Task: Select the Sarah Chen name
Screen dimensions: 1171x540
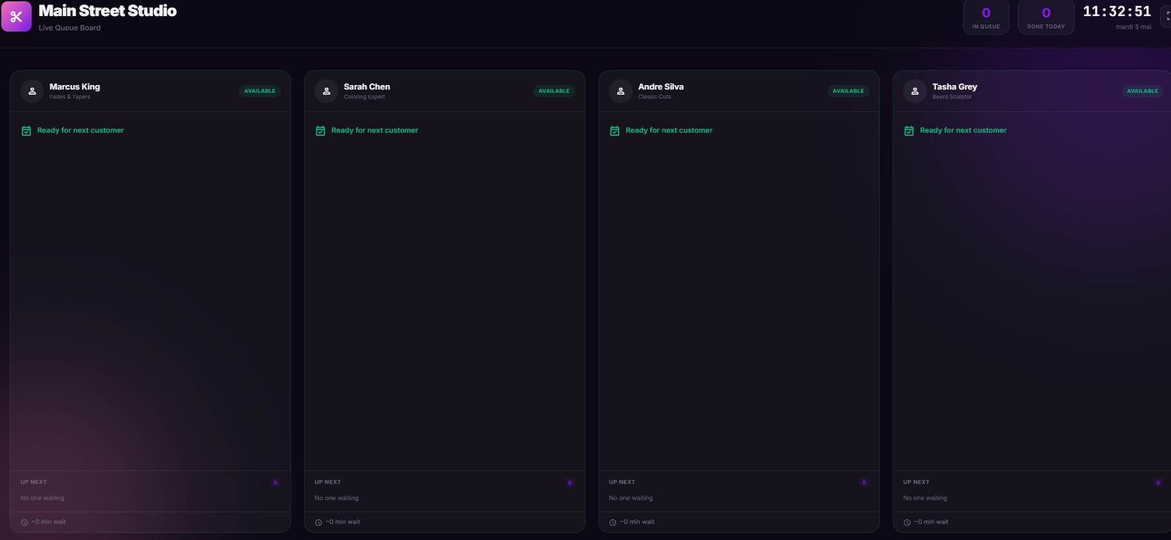Action: coord(367,86)
